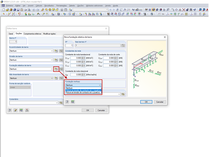Increment C2,z shear constant stepper
Image resolution: width=209 pixels, height=157 pixels.
[x=115, y=65]
